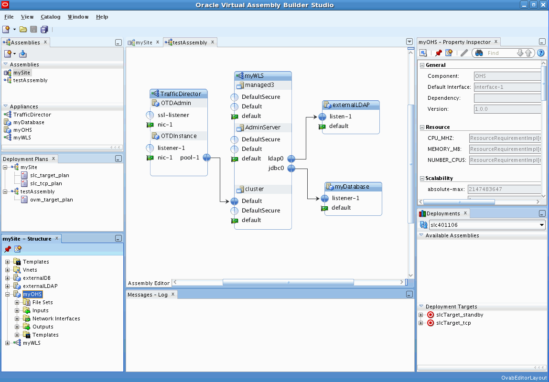Click the Open folder toolbar icon

point(23,30)
